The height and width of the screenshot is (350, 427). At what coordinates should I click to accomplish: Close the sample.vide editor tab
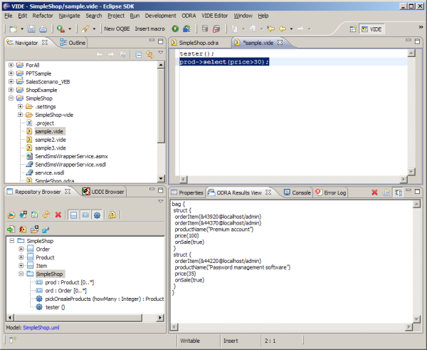point(280,42)
